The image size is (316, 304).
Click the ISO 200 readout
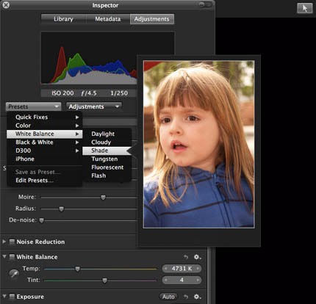62,93
